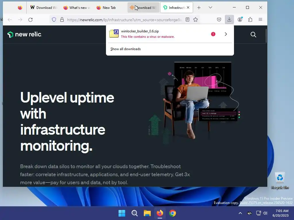
Task: View site security lock information
Action: [62, 20]
